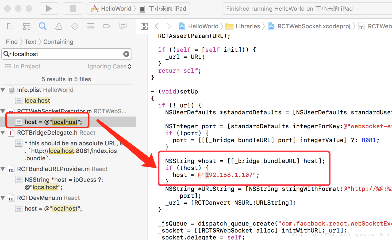This screenshot has width=392, height=240.
Task: Open the related items grid icon
Action: pyautogui.click(x=144, y=26)
